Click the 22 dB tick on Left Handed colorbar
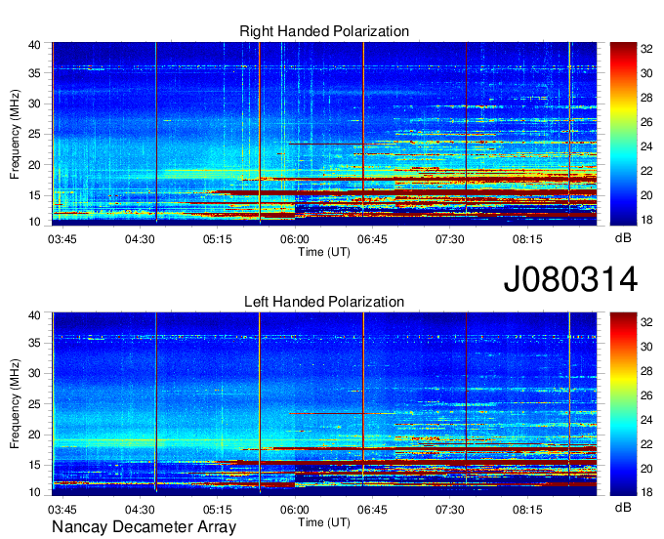The width and height of the screenshot is (664, 539). pyautogui.click(x=646, y=444)
